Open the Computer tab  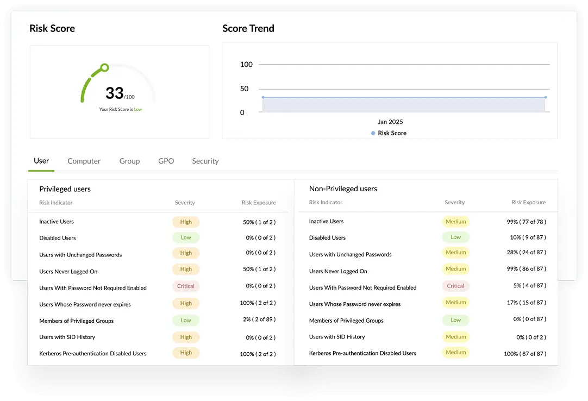click(x=84, y=161)
